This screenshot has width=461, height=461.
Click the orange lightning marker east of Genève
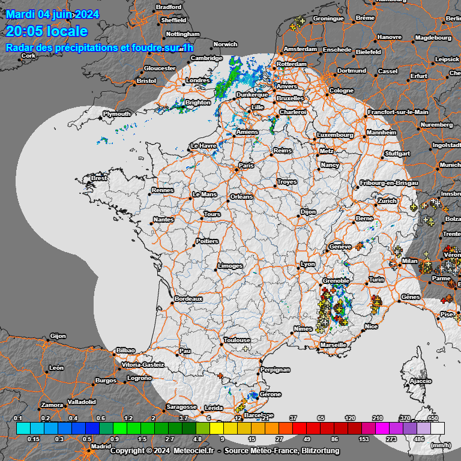pyautogui.click(x=359, y=246)
